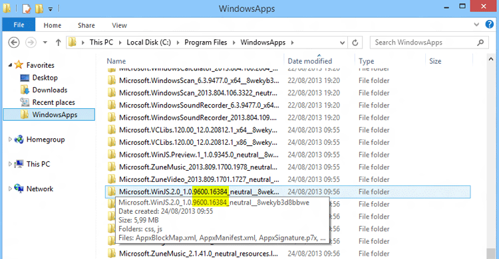The width and height of the screenshot is (499, 259).
Task: Select This PC in the address bar
Action: tap(101, 43)
